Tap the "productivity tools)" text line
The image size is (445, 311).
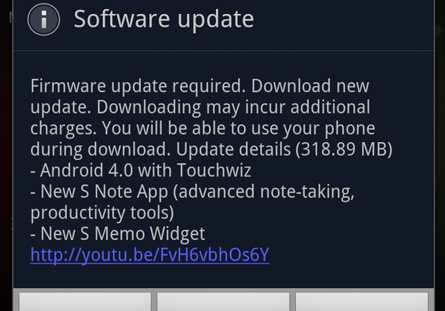[102, 213]
